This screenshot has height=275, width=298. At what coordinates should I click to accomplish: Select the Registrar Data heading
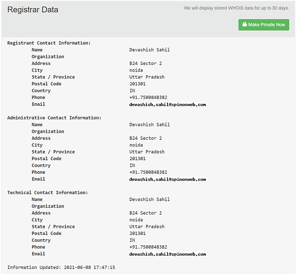click(33, 10)
